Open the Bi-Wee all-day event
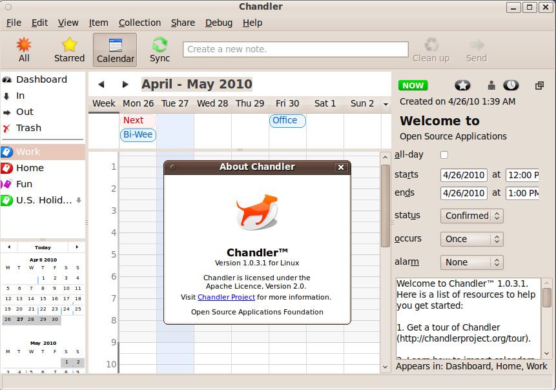The width and height of the screenshot is (556, 390). (138, 135)
